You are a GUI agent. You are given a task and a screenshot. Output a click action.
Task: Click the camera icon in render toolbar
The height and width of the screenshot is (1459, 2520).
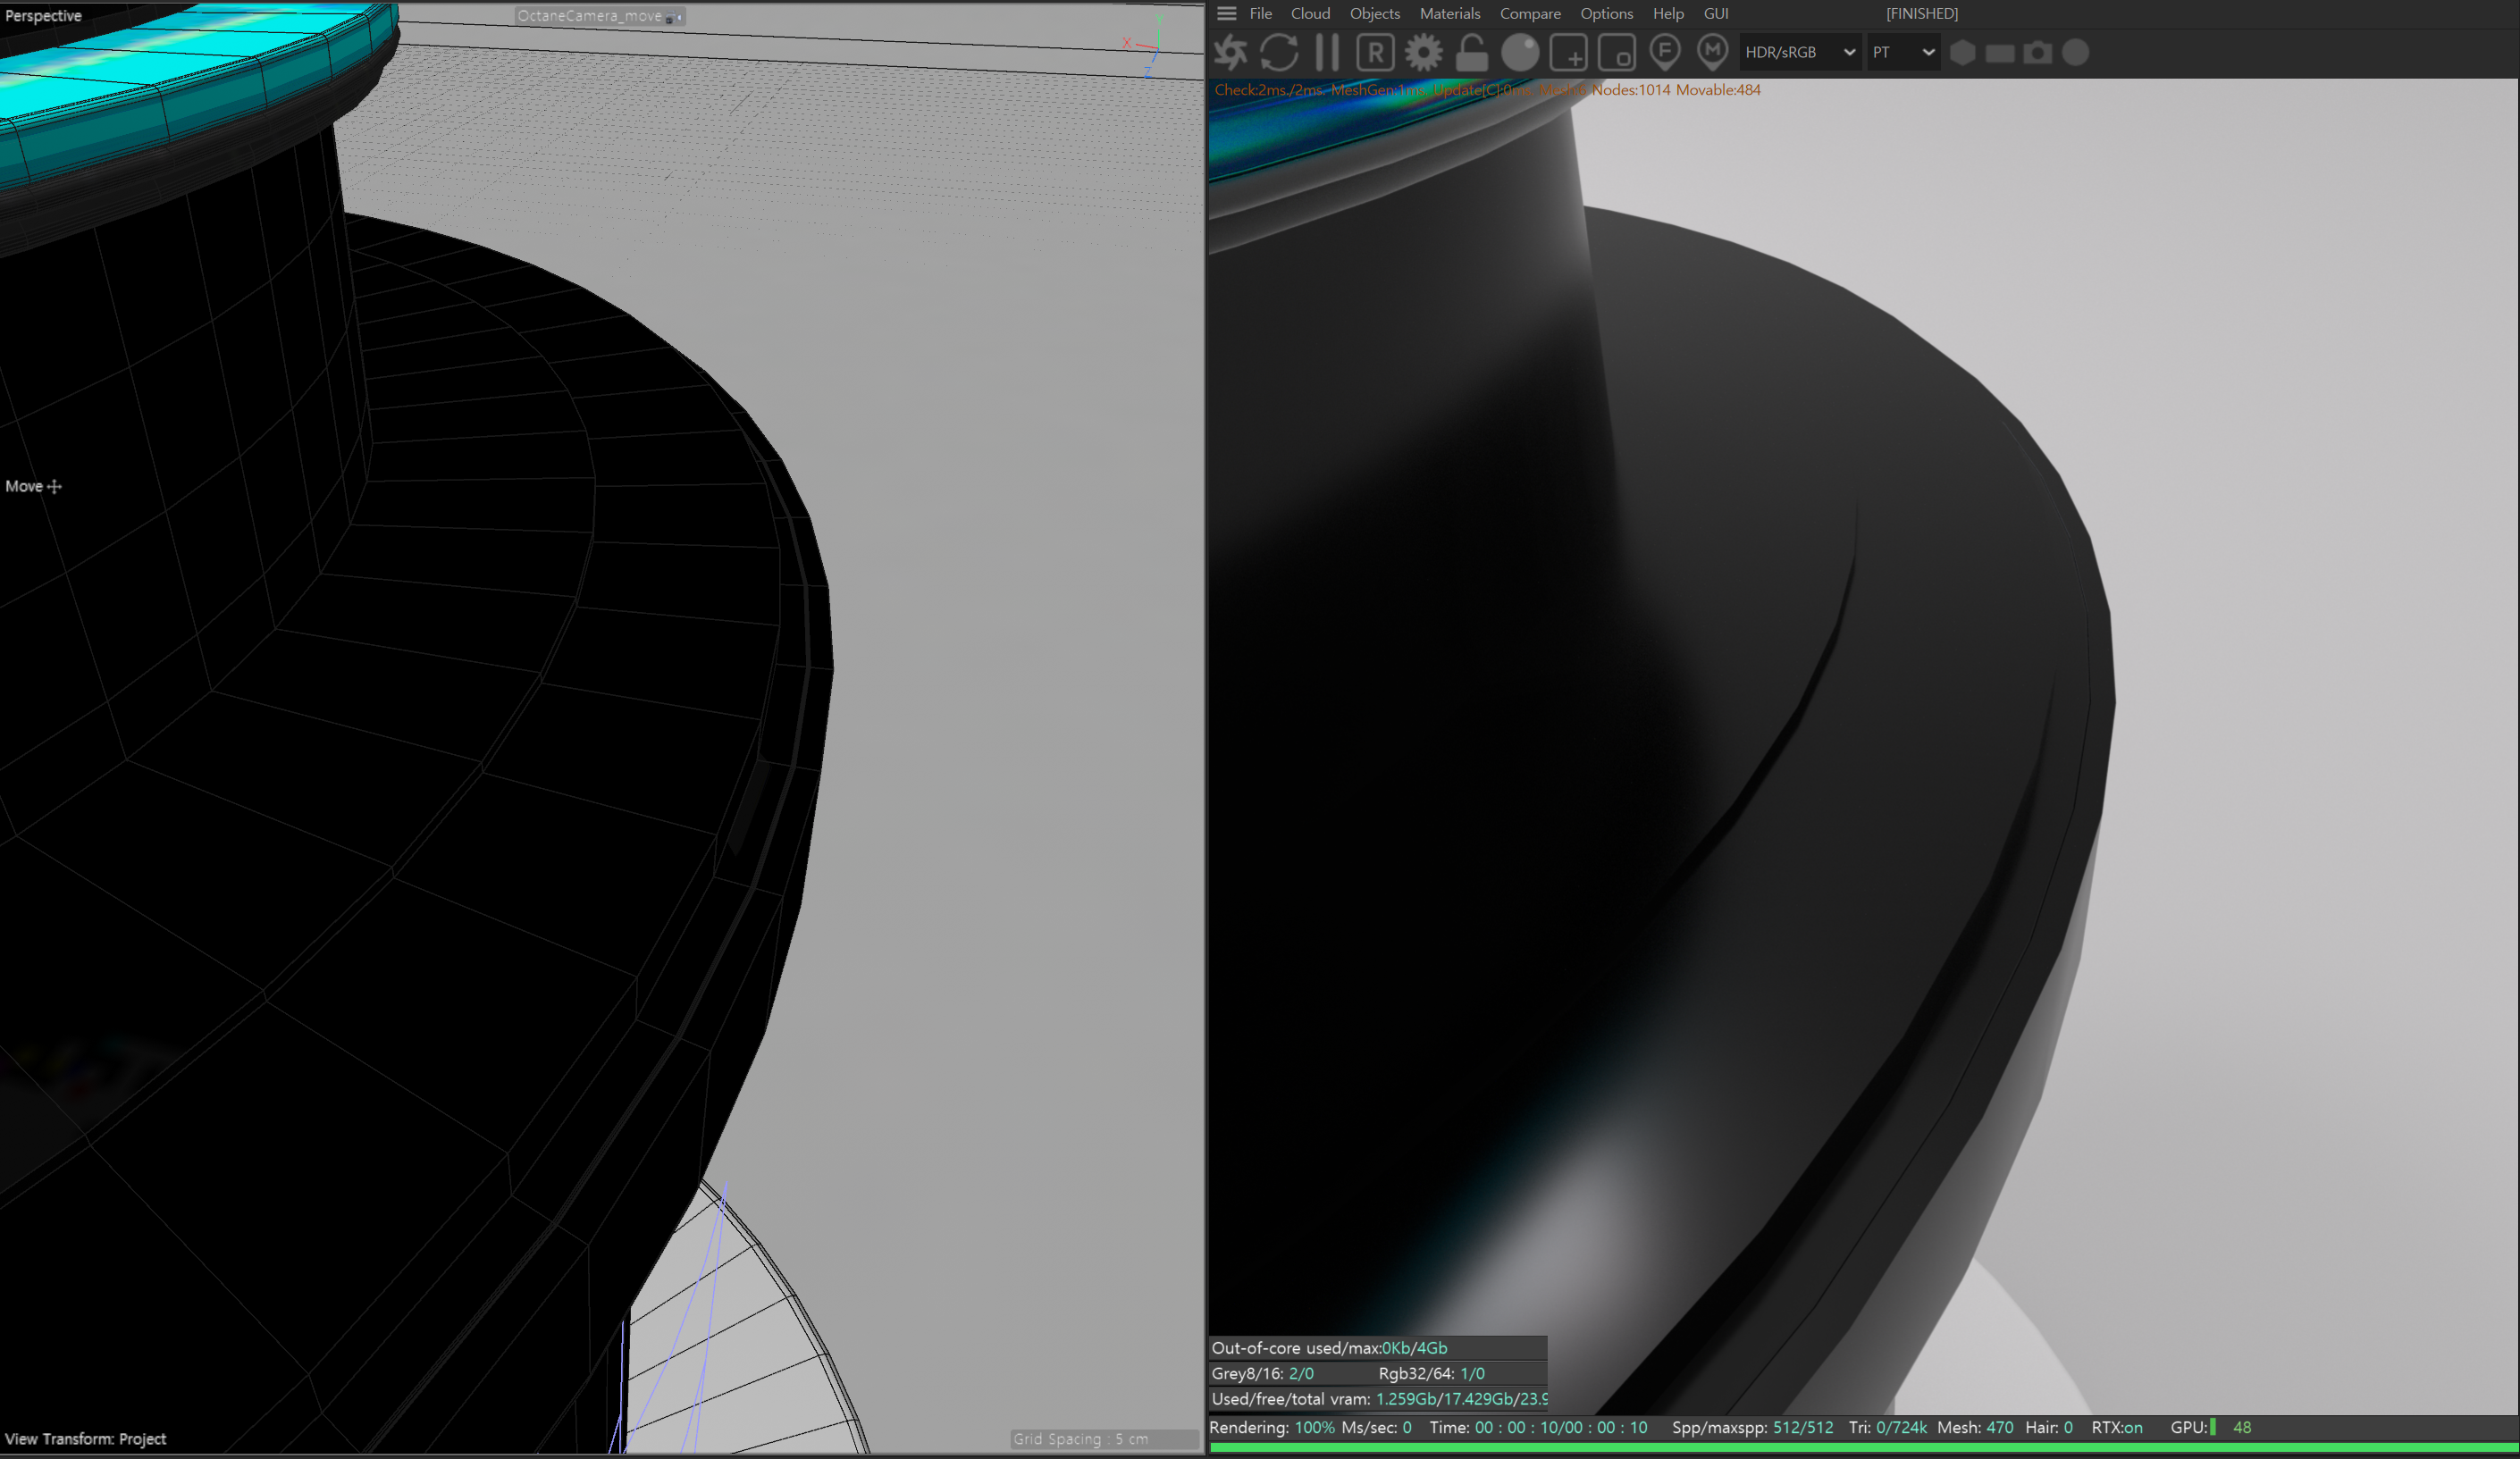[x=2038, y=52]
